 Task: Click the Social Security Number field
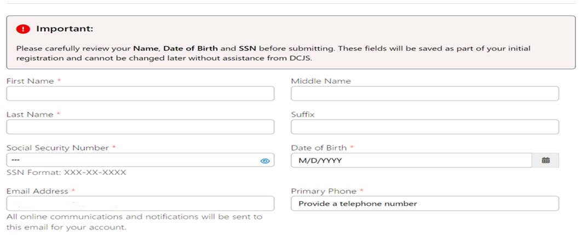pos(131,160)
